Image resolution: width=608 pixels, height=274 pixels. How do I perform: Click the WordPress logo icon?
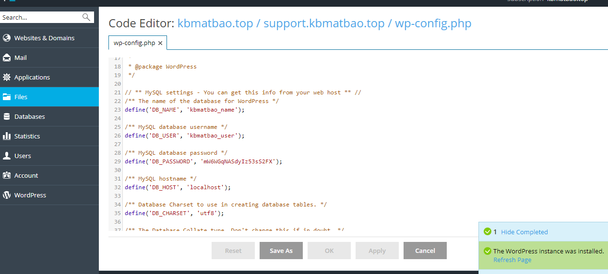[7, 195]
